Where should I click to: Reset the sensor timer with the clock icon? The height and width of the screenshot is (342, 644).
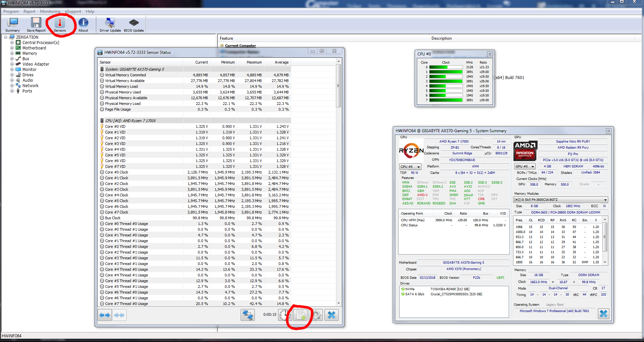tap(285, 315)
